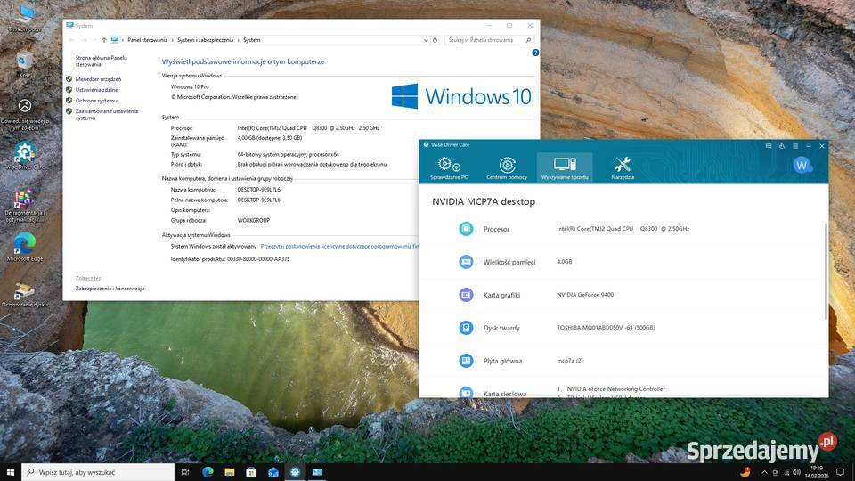Open Zaawansowane ustawienia systemu link
The height and width of the screenshot is (481, 855).
pos(106,115)
